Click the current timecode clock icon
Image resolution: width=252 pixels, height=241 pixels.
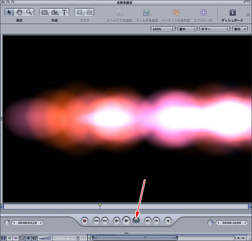pyautogui.click(x=7, y=223)
